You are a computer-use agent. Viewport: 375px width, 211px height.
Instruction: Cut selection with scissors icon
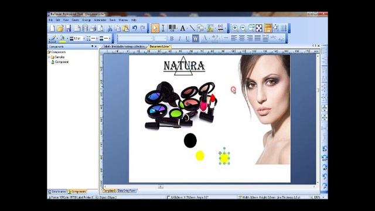(110, 28)
